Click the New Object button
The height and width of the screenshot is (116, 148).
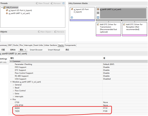(x=45, y=32)
